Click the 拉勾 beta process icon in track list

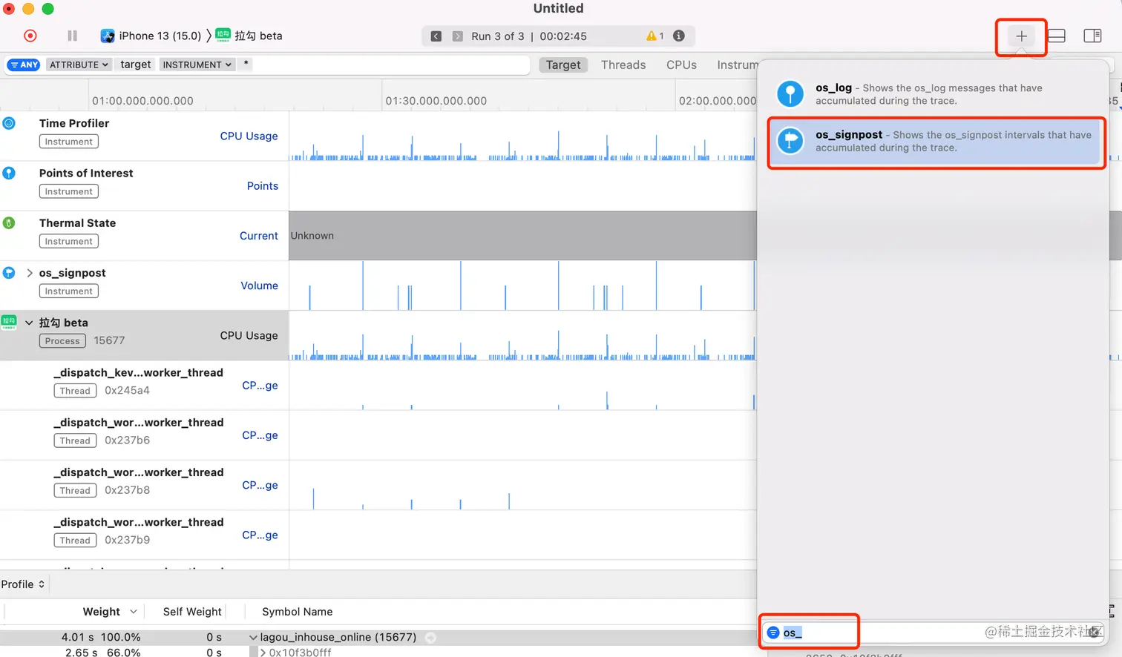pyautogui.click(x=9, y=322)
